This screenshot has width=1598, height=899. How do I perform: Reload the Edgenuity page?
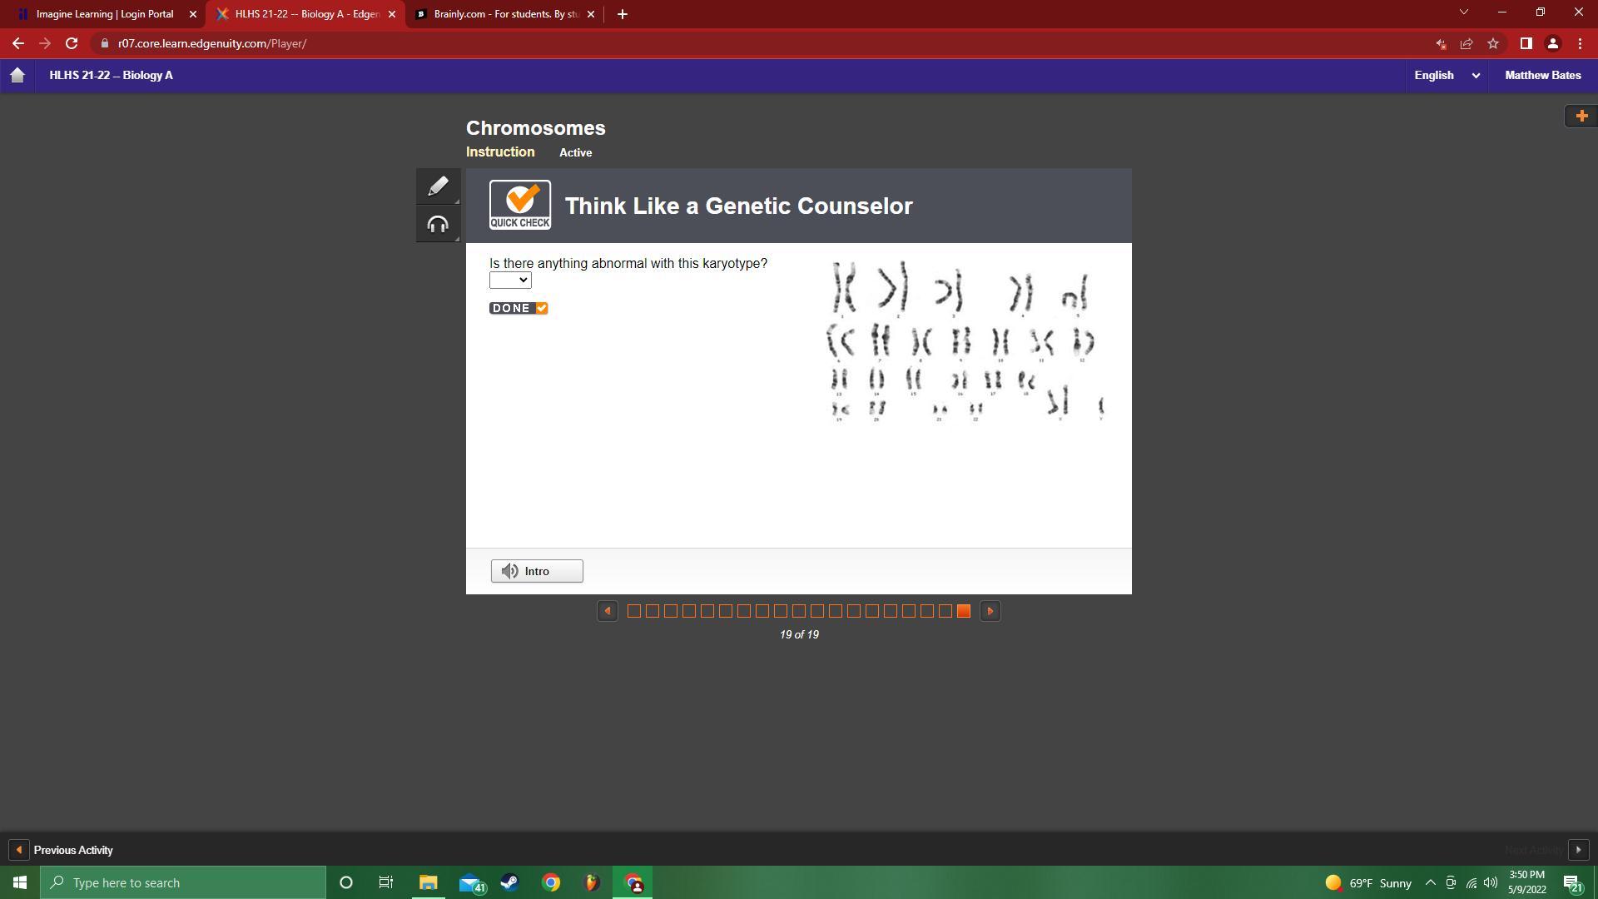[72, 43]
